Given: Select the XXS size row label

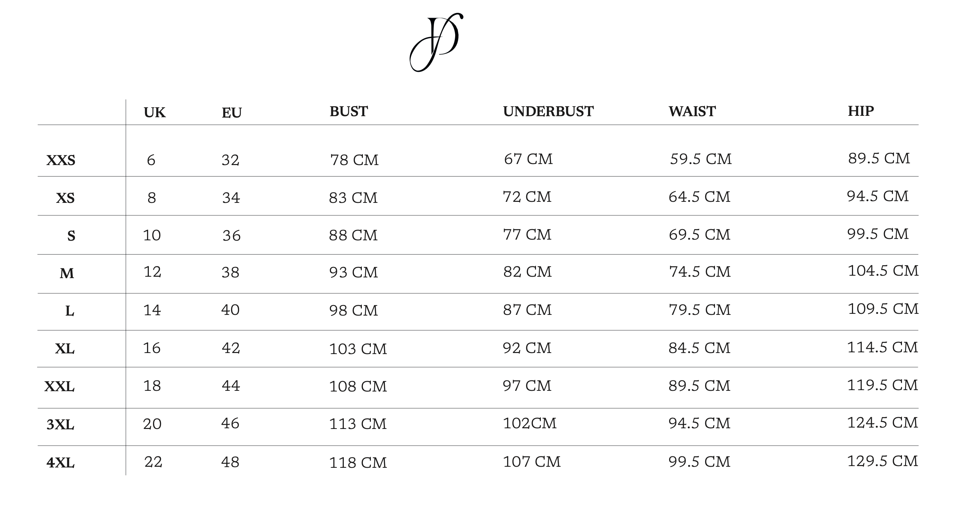Looking at the screenshot, I should pyautogui.click(x=61, y=160).
